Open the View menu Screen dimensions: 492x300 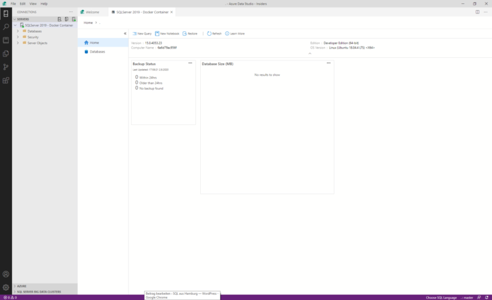pos(33,4)
